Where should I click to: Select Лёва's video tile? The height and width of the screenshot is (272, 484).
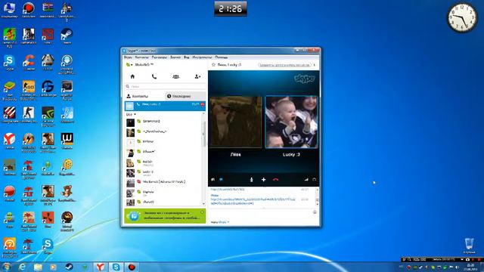pos(235,122)
